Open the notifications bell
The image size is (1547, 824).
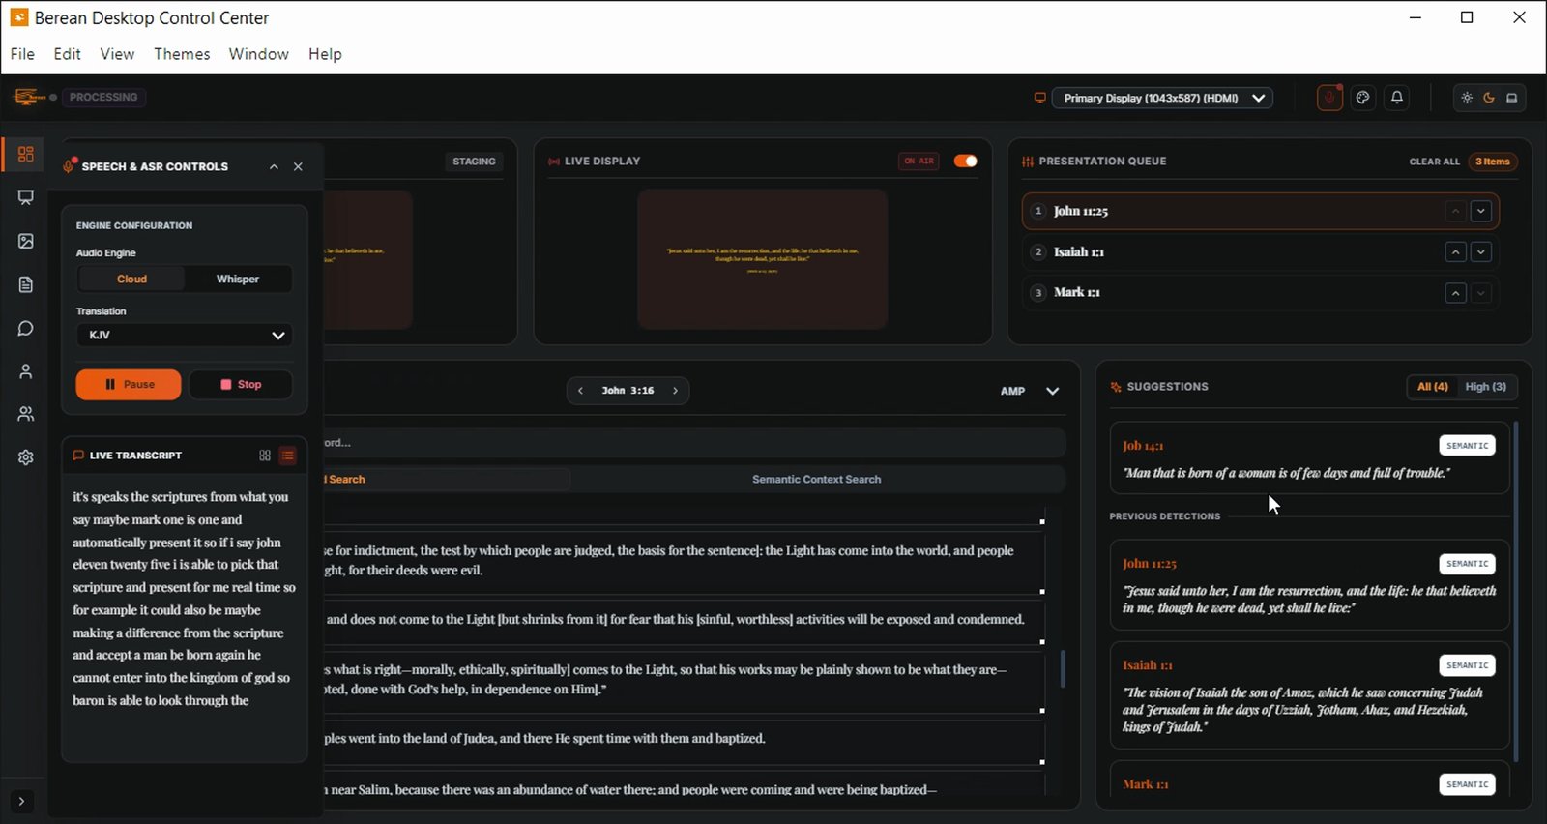click(1397, 98)
